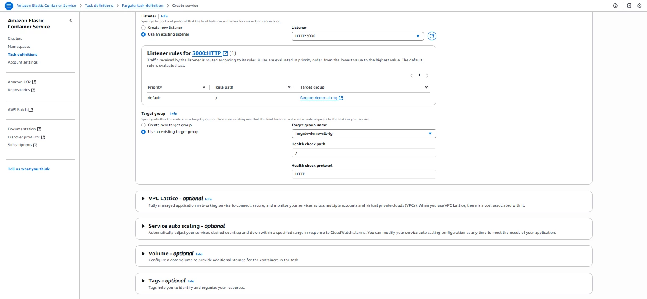Open Info link for VPC Lattice
This screenshot has width=647, height=299.
pyautogui.click(x=208, y=199)
